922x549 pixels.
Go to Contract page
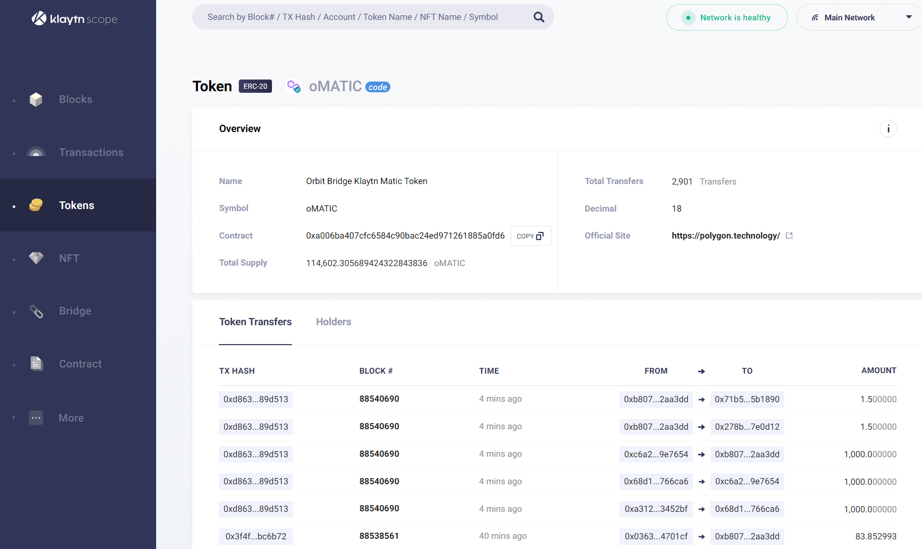click(80, 364)
